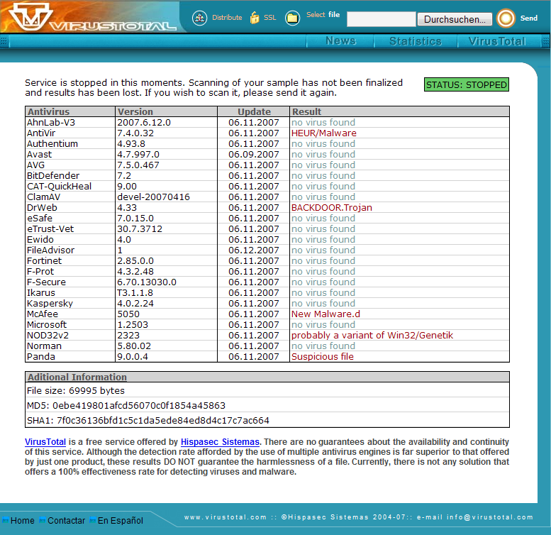Select the New Malware.d result

pos(325,314)
